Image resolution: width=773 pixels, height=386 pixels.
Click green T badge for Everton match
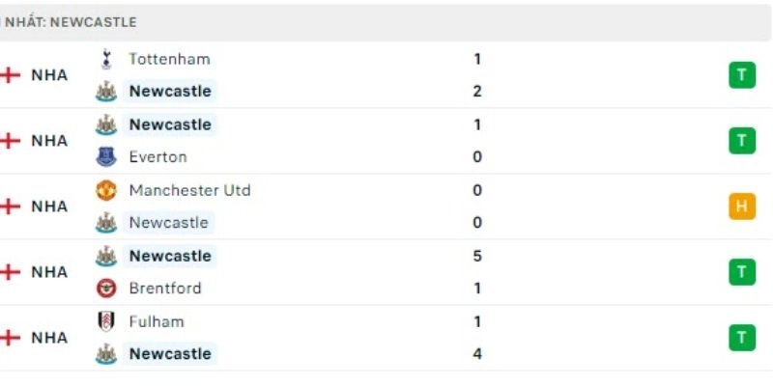pyautogui.click(x=742, y=141)
